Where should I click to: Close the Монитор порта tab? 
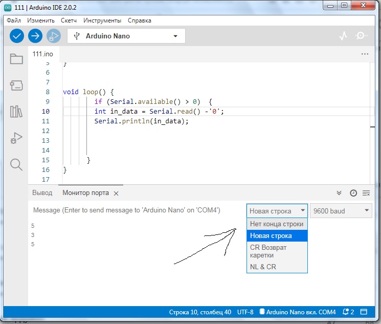(116, 193)
